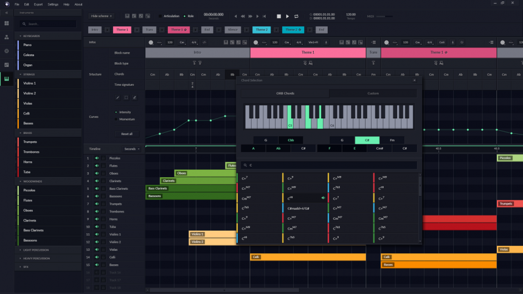
Task: Preview the highlighted chord with speaker icon
Action: click(323, 198)
